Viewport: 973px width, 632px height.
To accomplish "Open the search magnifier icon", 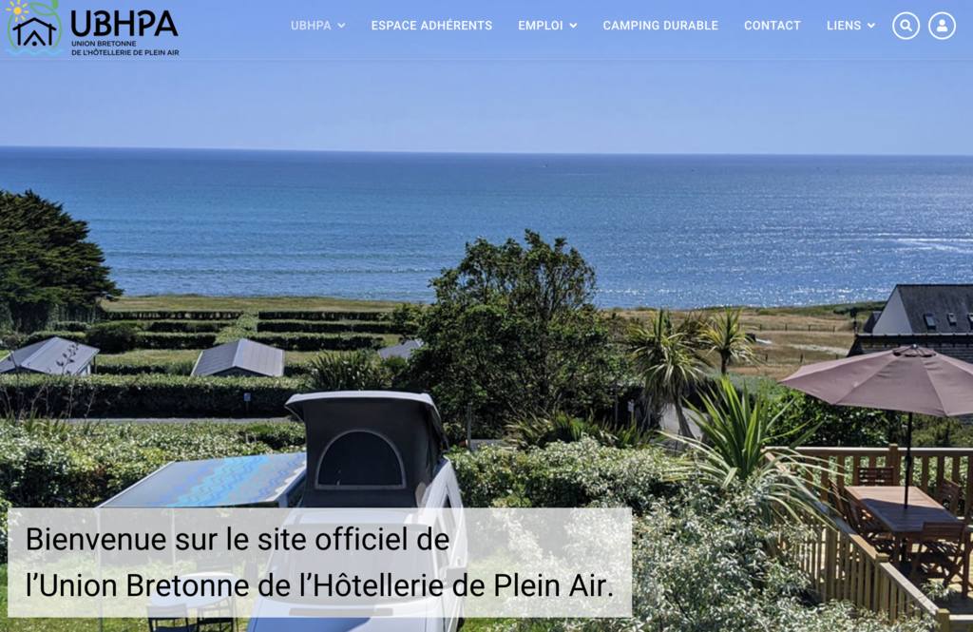I will click(x=906, y=26).
